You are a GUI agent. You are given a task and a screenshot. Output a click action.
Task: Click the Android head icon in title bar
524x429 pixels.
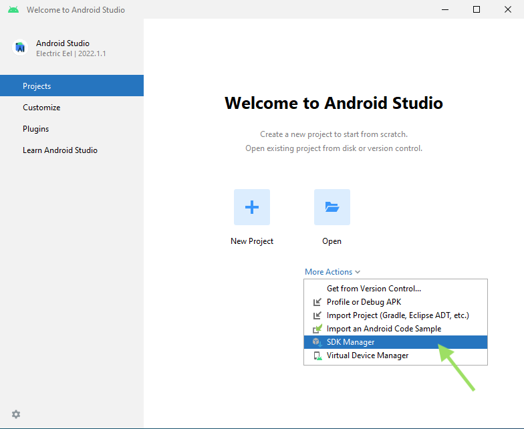click(13, 9)
